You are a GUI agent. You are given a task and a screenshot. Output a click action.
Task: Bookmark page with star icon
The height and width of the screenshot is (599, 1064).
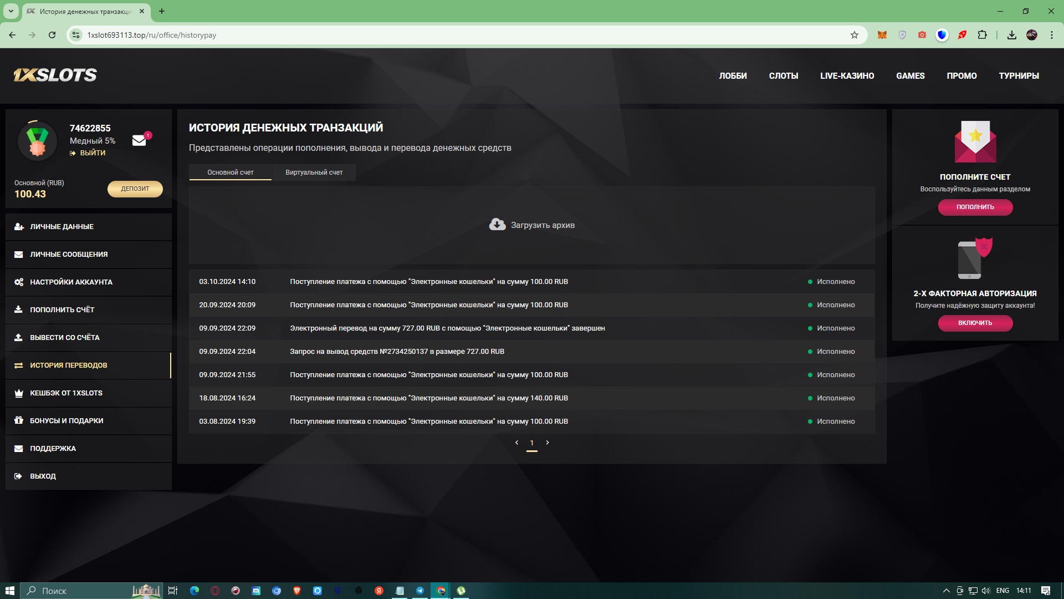(854, 35)
